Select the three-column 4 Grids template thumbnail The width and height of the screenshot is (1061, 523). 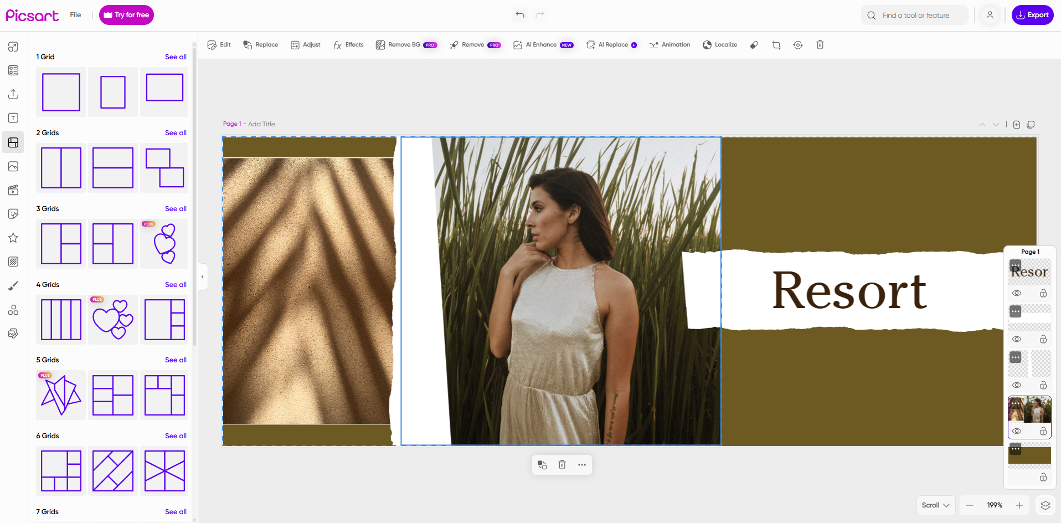pos(60,319)
